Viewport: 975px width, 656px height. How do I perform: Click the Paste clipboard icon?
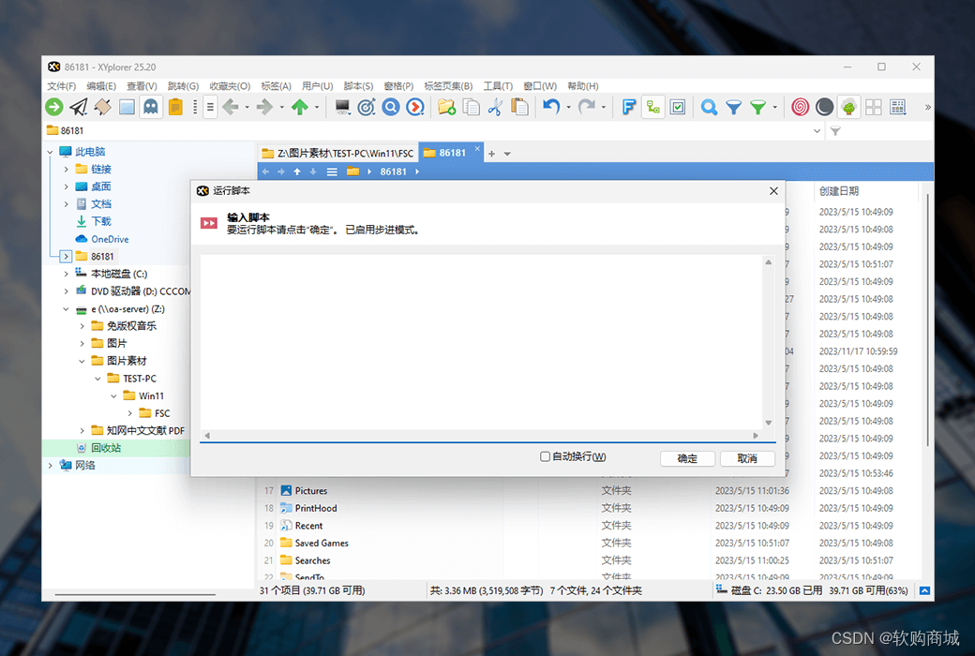coord(519,107)
